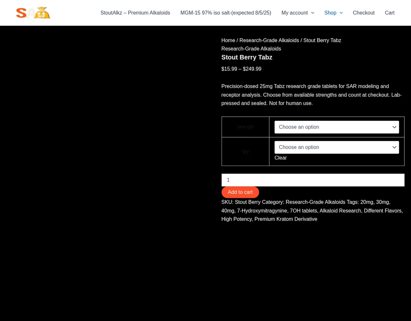
Task: Open the Different Flavors tag
Action: coord(383,210)
